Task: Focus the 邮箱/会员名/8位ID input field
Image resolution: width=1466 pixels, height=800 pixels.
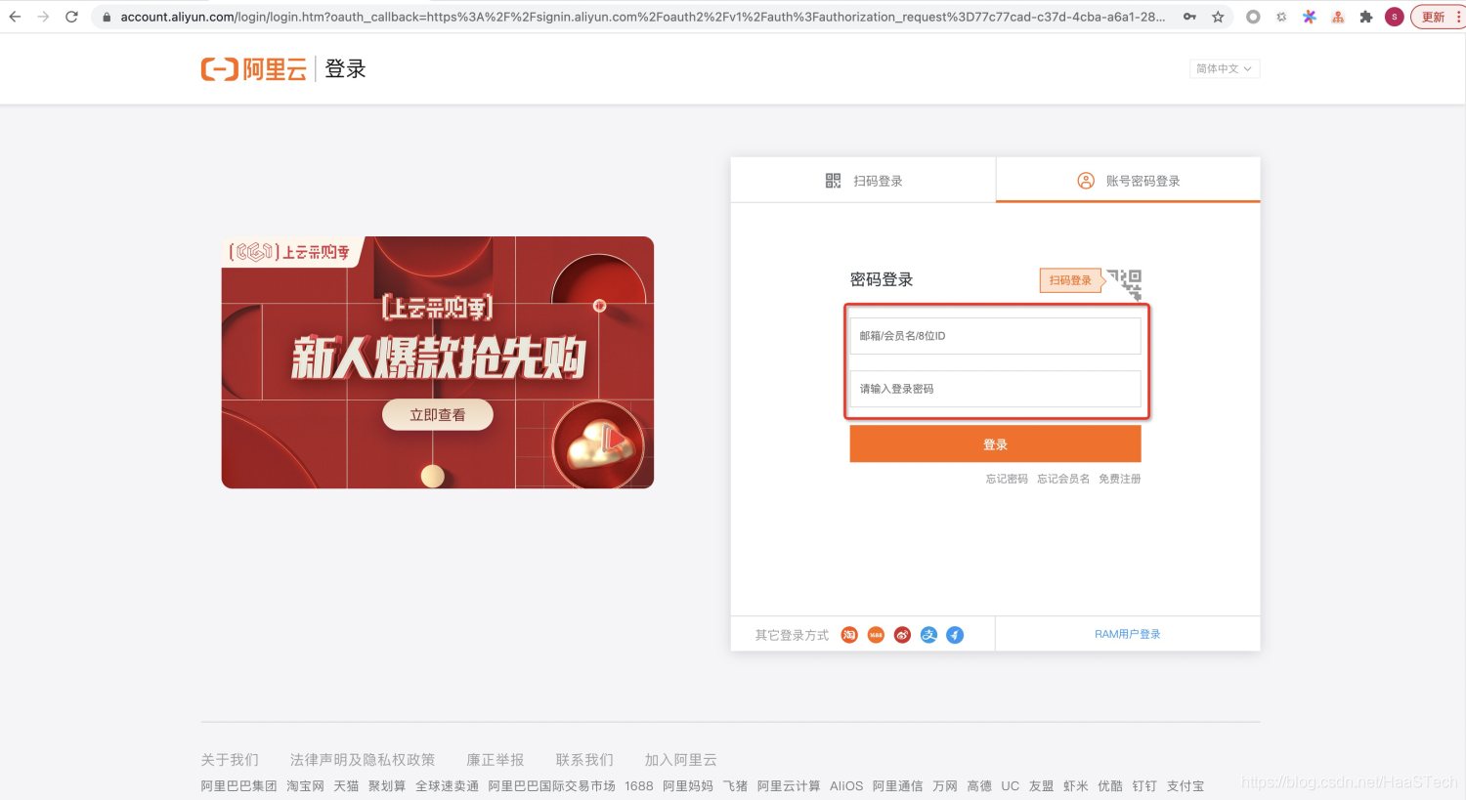Action: (x=995, y=336)
